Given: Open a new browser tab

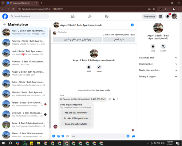Looking at the screenshot, I should (x=41, y=3).
